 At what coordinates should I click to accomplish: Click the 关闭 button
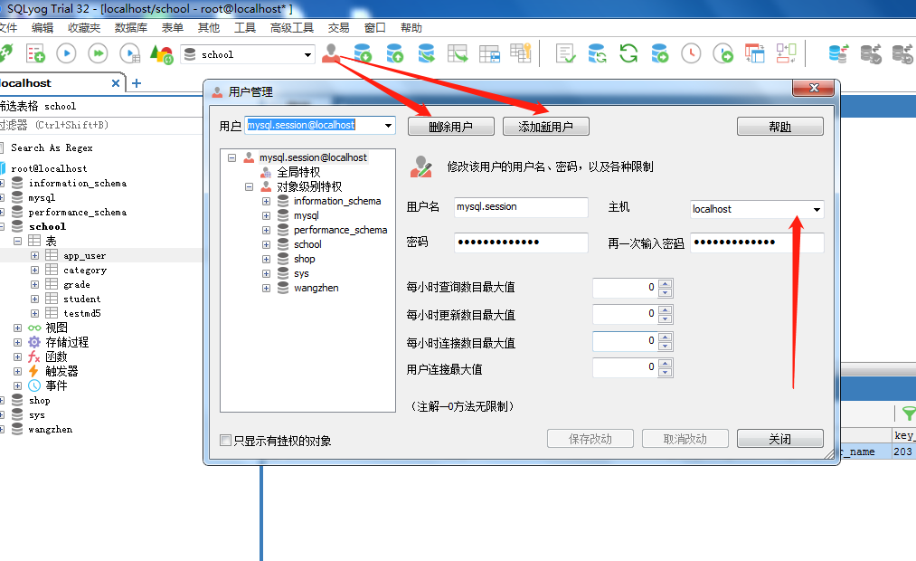pyautogui.click(x=779, y=438)
